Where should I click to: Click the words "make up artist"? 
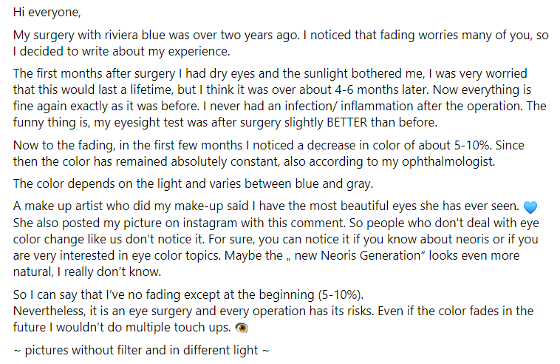64,206
